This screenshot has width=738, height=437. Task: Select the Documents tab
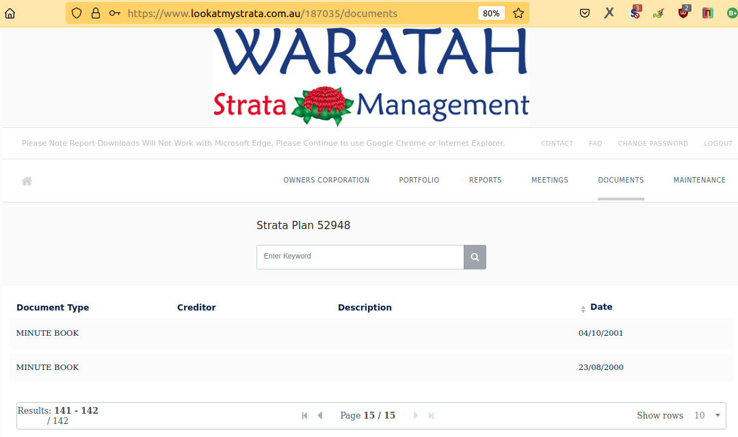coord(621,180)
